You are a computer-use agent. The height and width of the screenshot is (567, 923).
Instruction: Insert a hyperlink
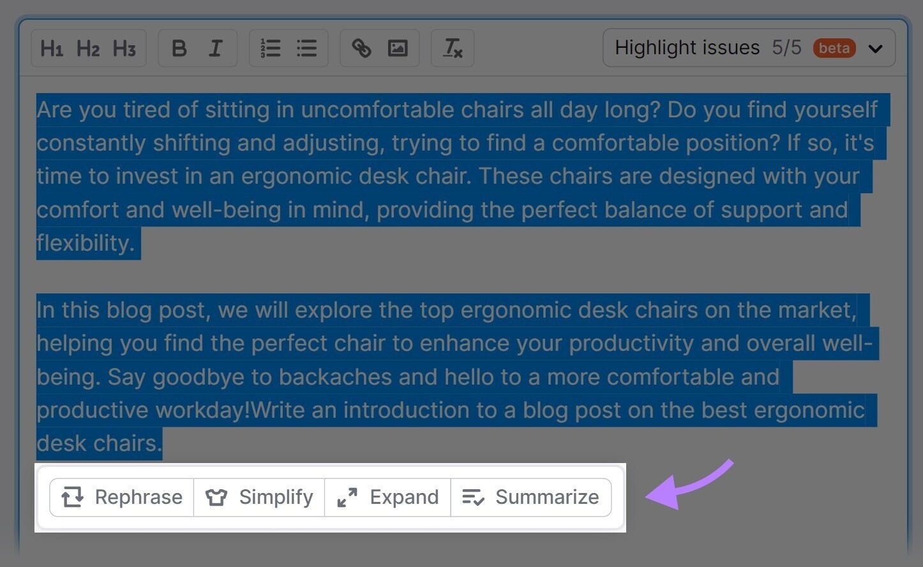[361, 48]
